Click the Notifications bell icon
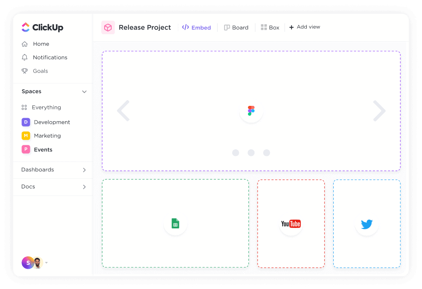 (25, 57)
